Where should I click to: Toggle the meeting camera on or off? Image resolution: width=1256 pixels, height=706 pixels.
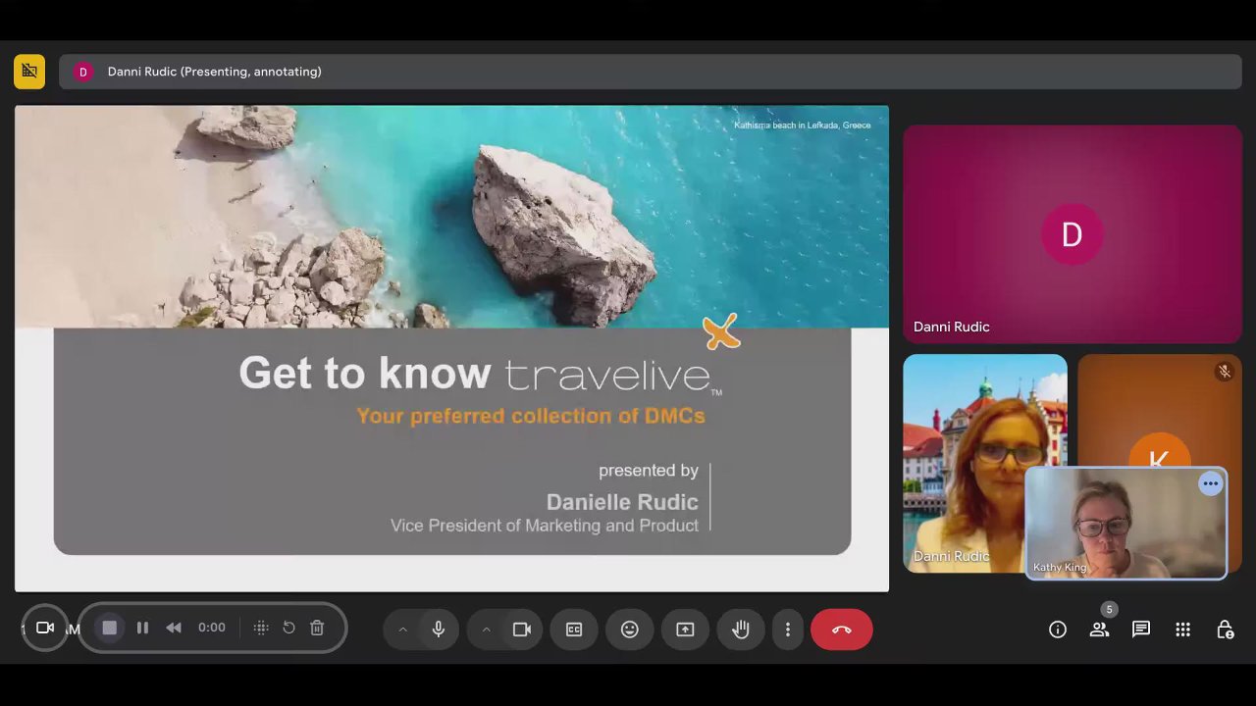click(x=522, y=630)
